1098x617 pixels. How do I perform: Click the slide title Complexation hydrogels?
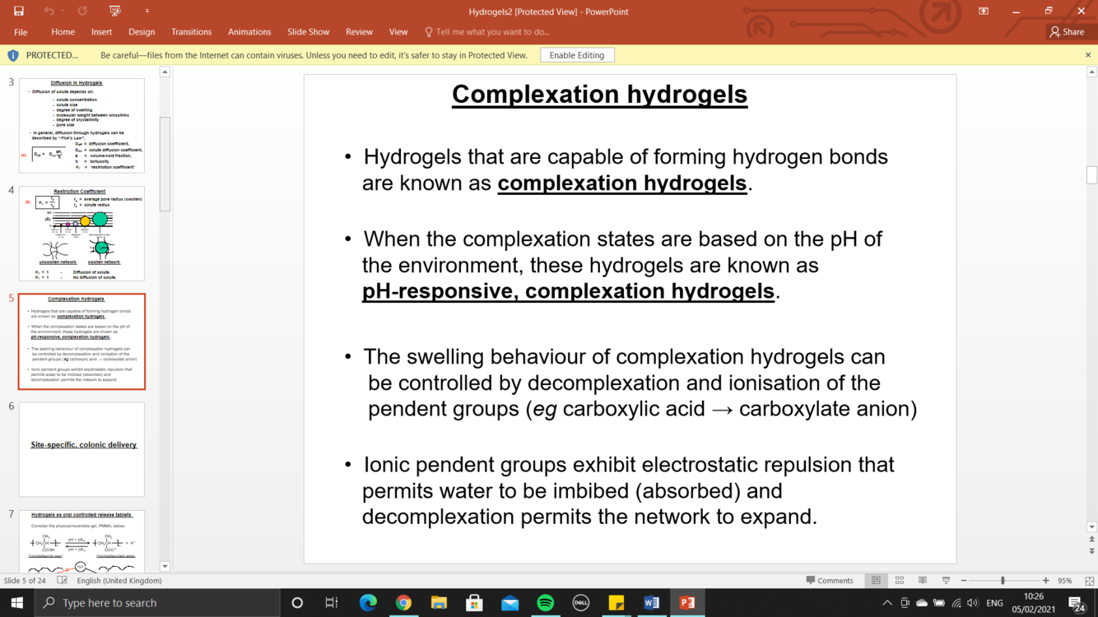coord(599,94)
